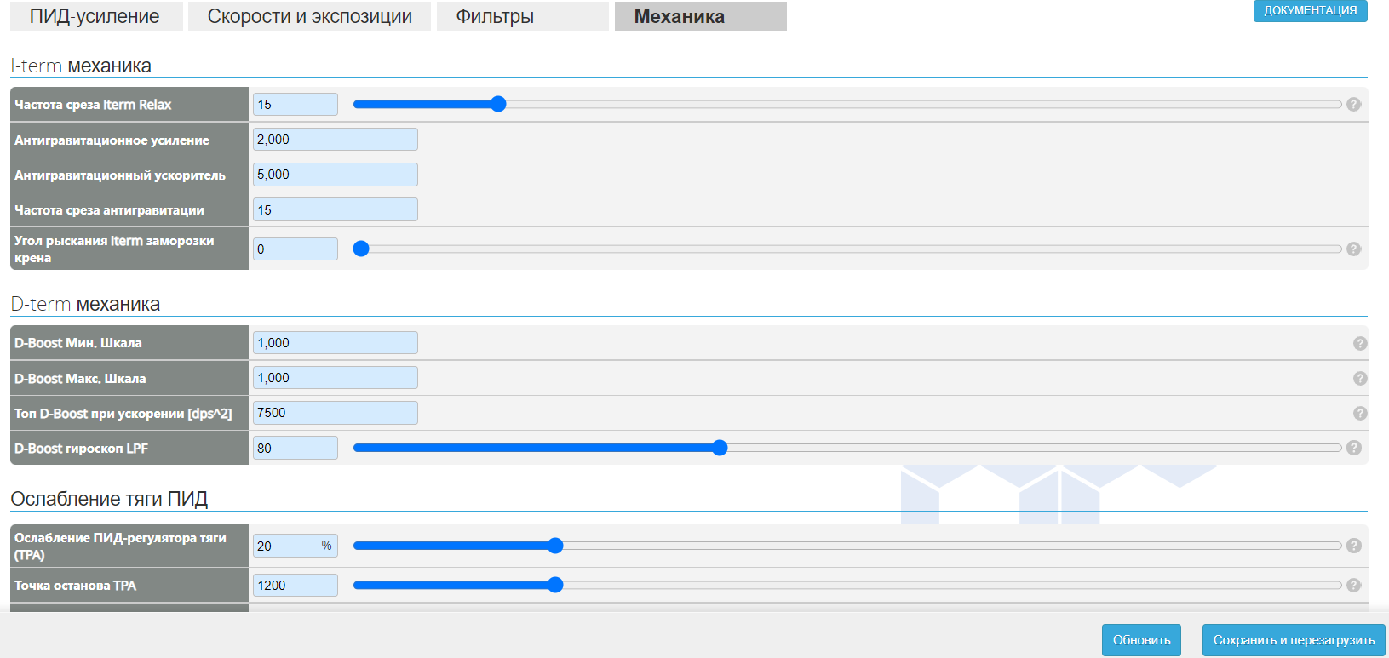This screenshot has width=1389, height=658.
Task: Show help for Тон D-Boost при ускорении
Action: point(1360,413)
